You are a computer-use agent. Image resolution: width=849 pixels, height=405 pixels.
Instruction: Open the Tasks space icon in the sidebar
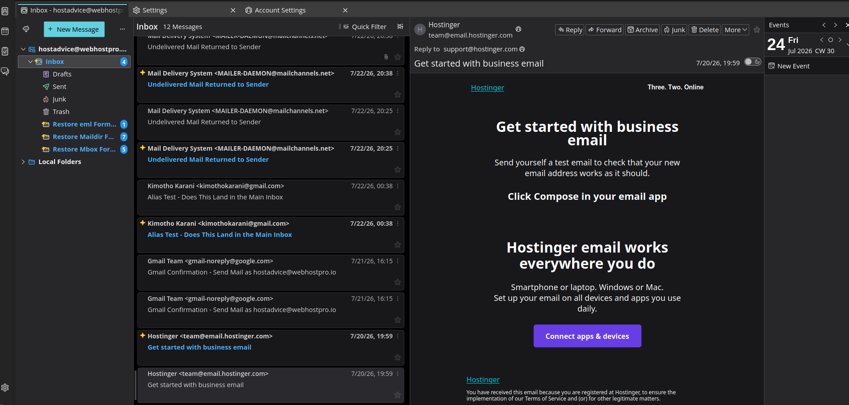click(5, 51)
